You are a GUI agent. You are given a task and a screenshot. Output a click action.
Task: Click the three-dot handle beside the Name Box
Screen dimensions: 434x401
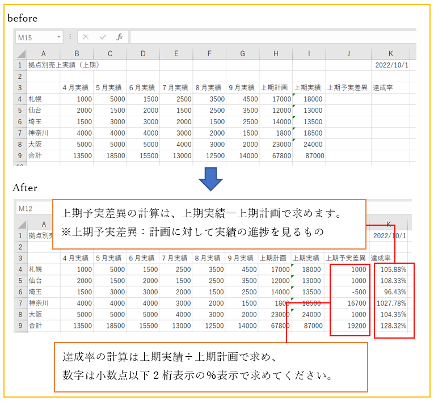coord(70,37)
